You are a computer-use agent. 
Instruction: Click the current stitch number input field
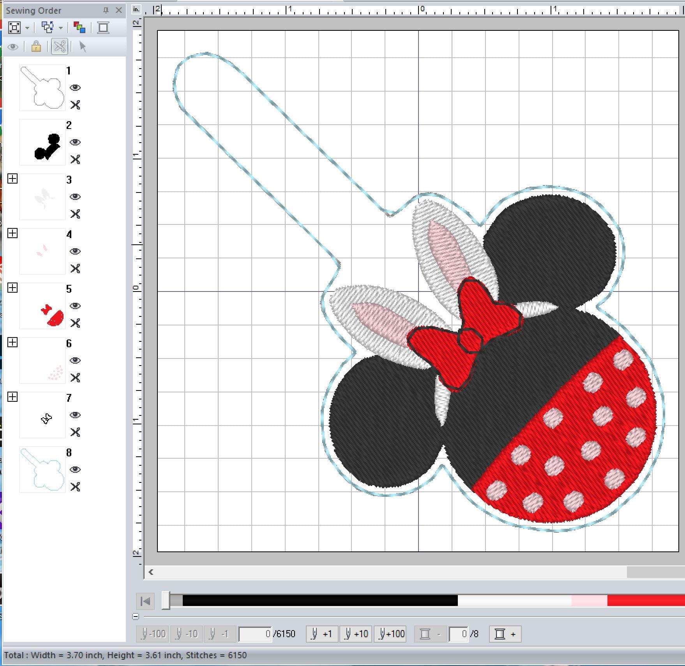click(255, 634)
